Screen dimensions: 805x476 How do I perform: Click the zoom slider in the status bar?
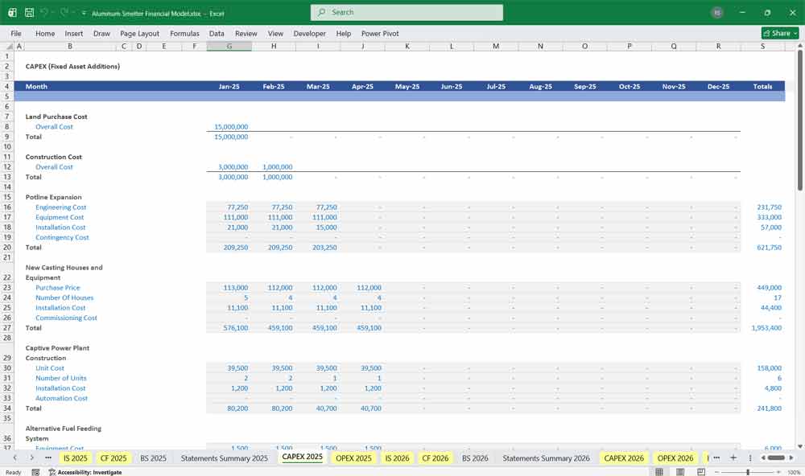[x=748, y=470]
